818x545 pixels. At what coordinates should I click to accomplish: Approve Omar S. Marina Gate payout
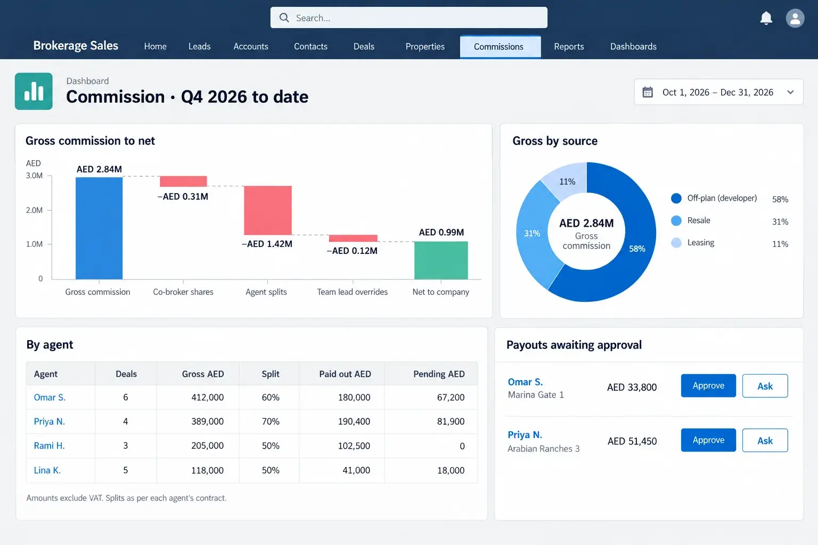(x=708, y=386)
